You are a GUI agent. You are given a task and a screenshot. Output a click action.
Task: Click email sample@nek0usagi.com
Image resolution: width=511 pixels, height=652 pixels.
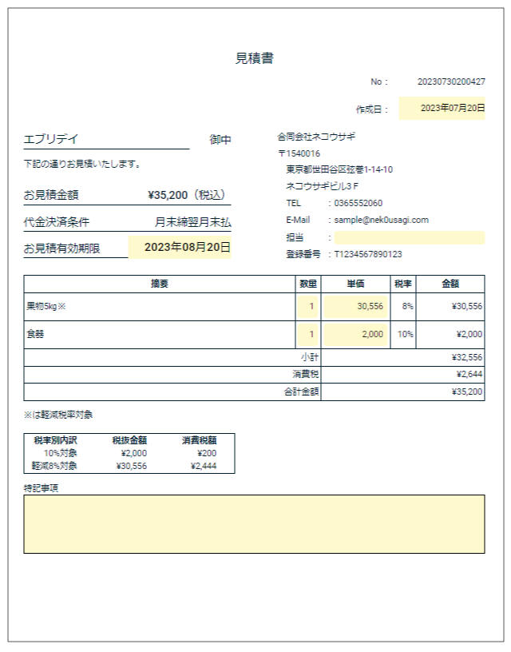[382, 220]
